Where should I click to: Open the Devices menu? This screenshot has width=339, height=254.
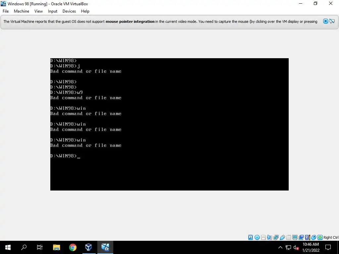pyautogui.click(x=69, y=11)
